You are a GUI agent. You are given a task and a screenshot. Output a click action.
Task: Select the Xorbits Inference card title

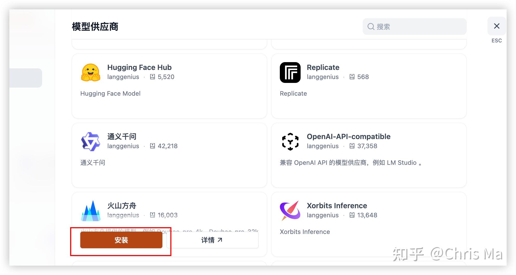337,206
